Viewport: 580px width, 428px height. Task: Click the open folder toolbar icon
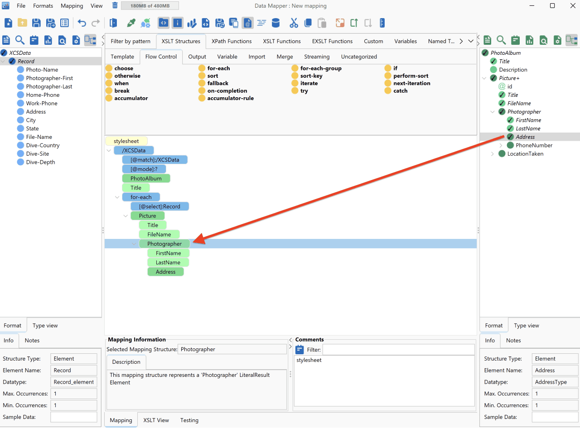22,23
